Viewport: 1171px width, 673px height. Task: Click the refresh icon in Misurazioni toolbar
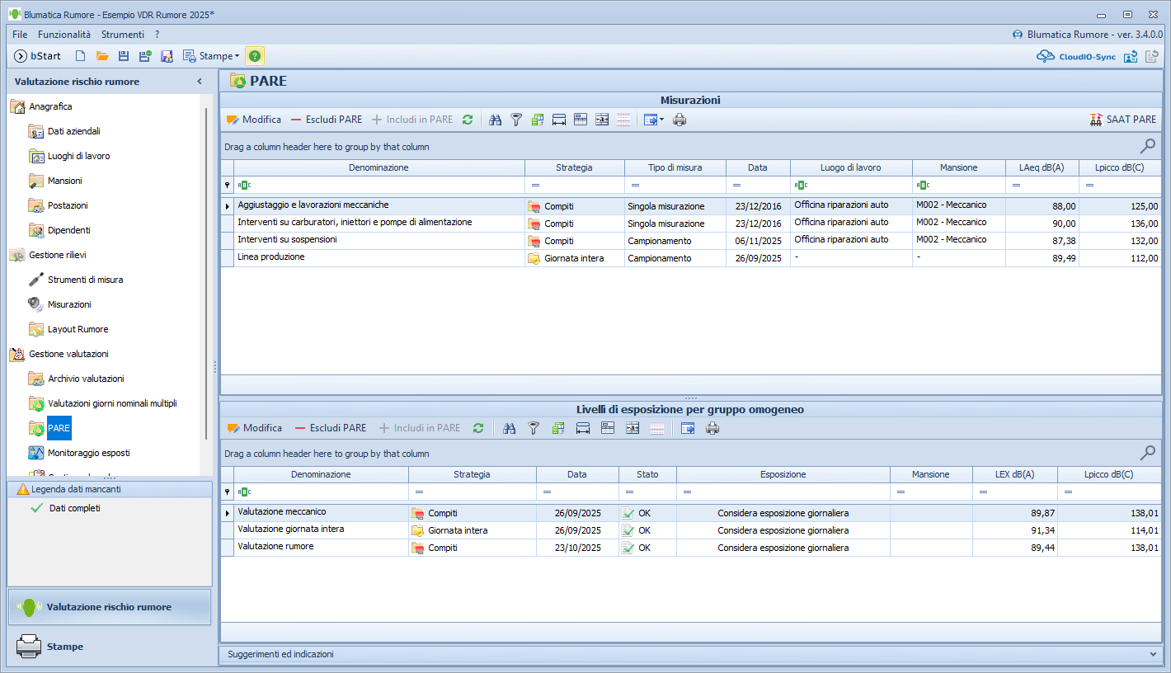(x=468, y=120)
